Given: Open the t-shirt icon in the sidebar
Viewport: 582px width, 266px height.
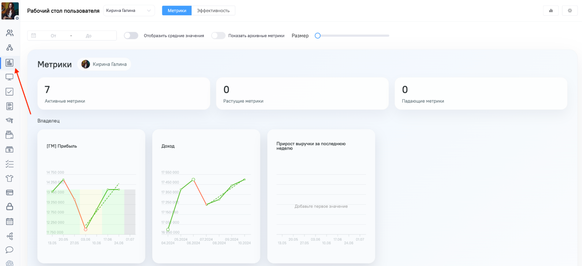Looking at the screenshot, I should (x=10, y=178).
